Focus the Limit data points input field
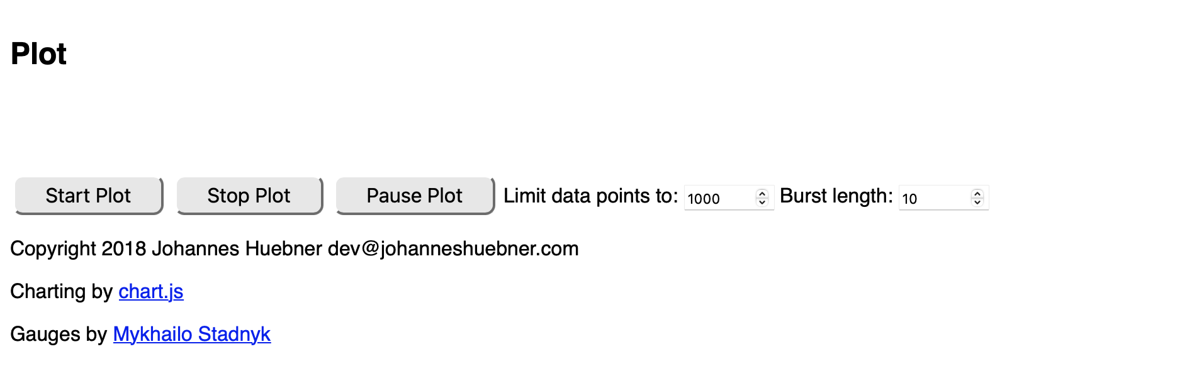This screenshot has width=1192, height=366. pyautogui.click(x=719, y=198)
